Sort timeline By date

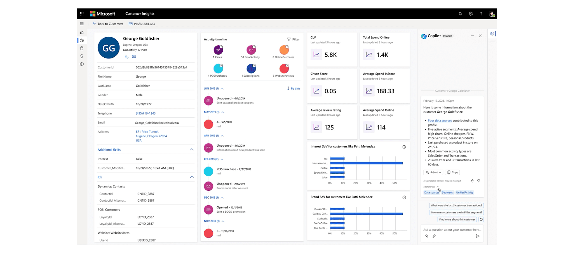click(x=293, y=88)
